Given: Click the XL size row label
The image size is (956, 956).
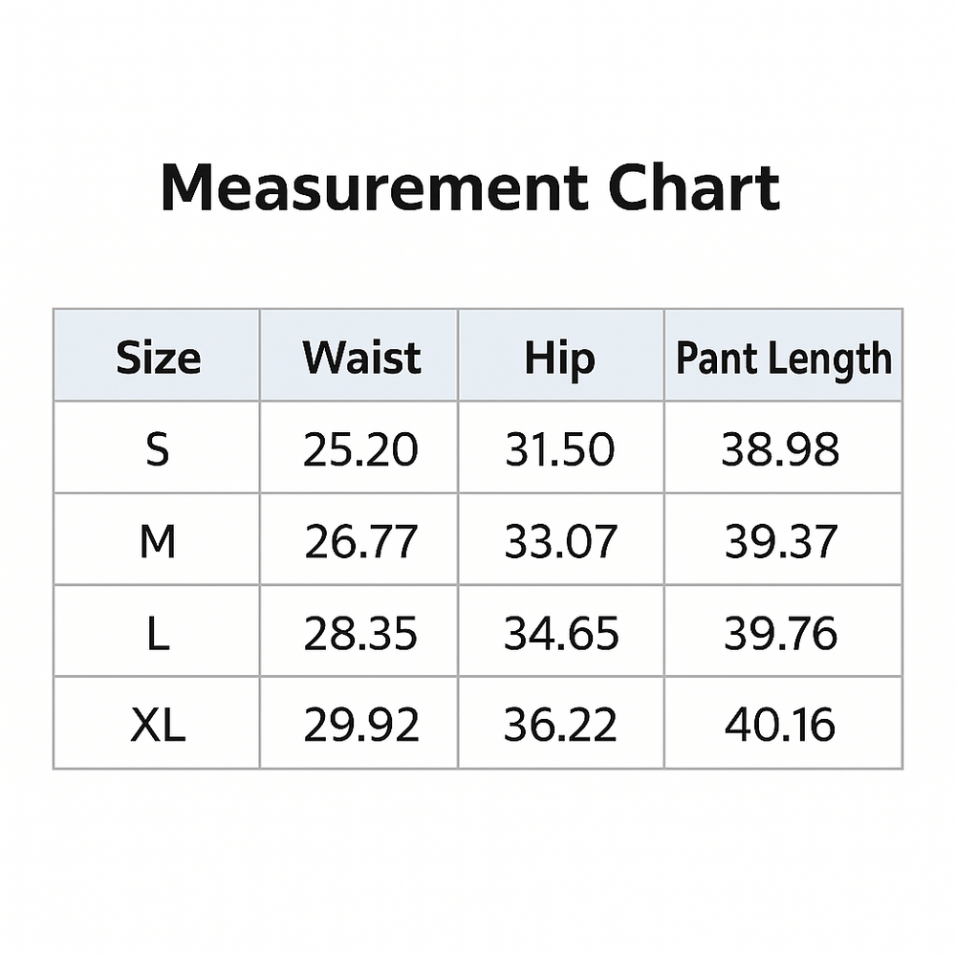Looking at the screenshot, I should pos(158,726).
